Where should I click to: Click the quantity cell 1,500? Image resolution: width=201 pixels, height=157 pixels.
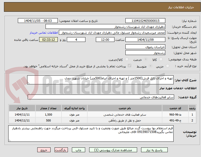click(48, 115)
